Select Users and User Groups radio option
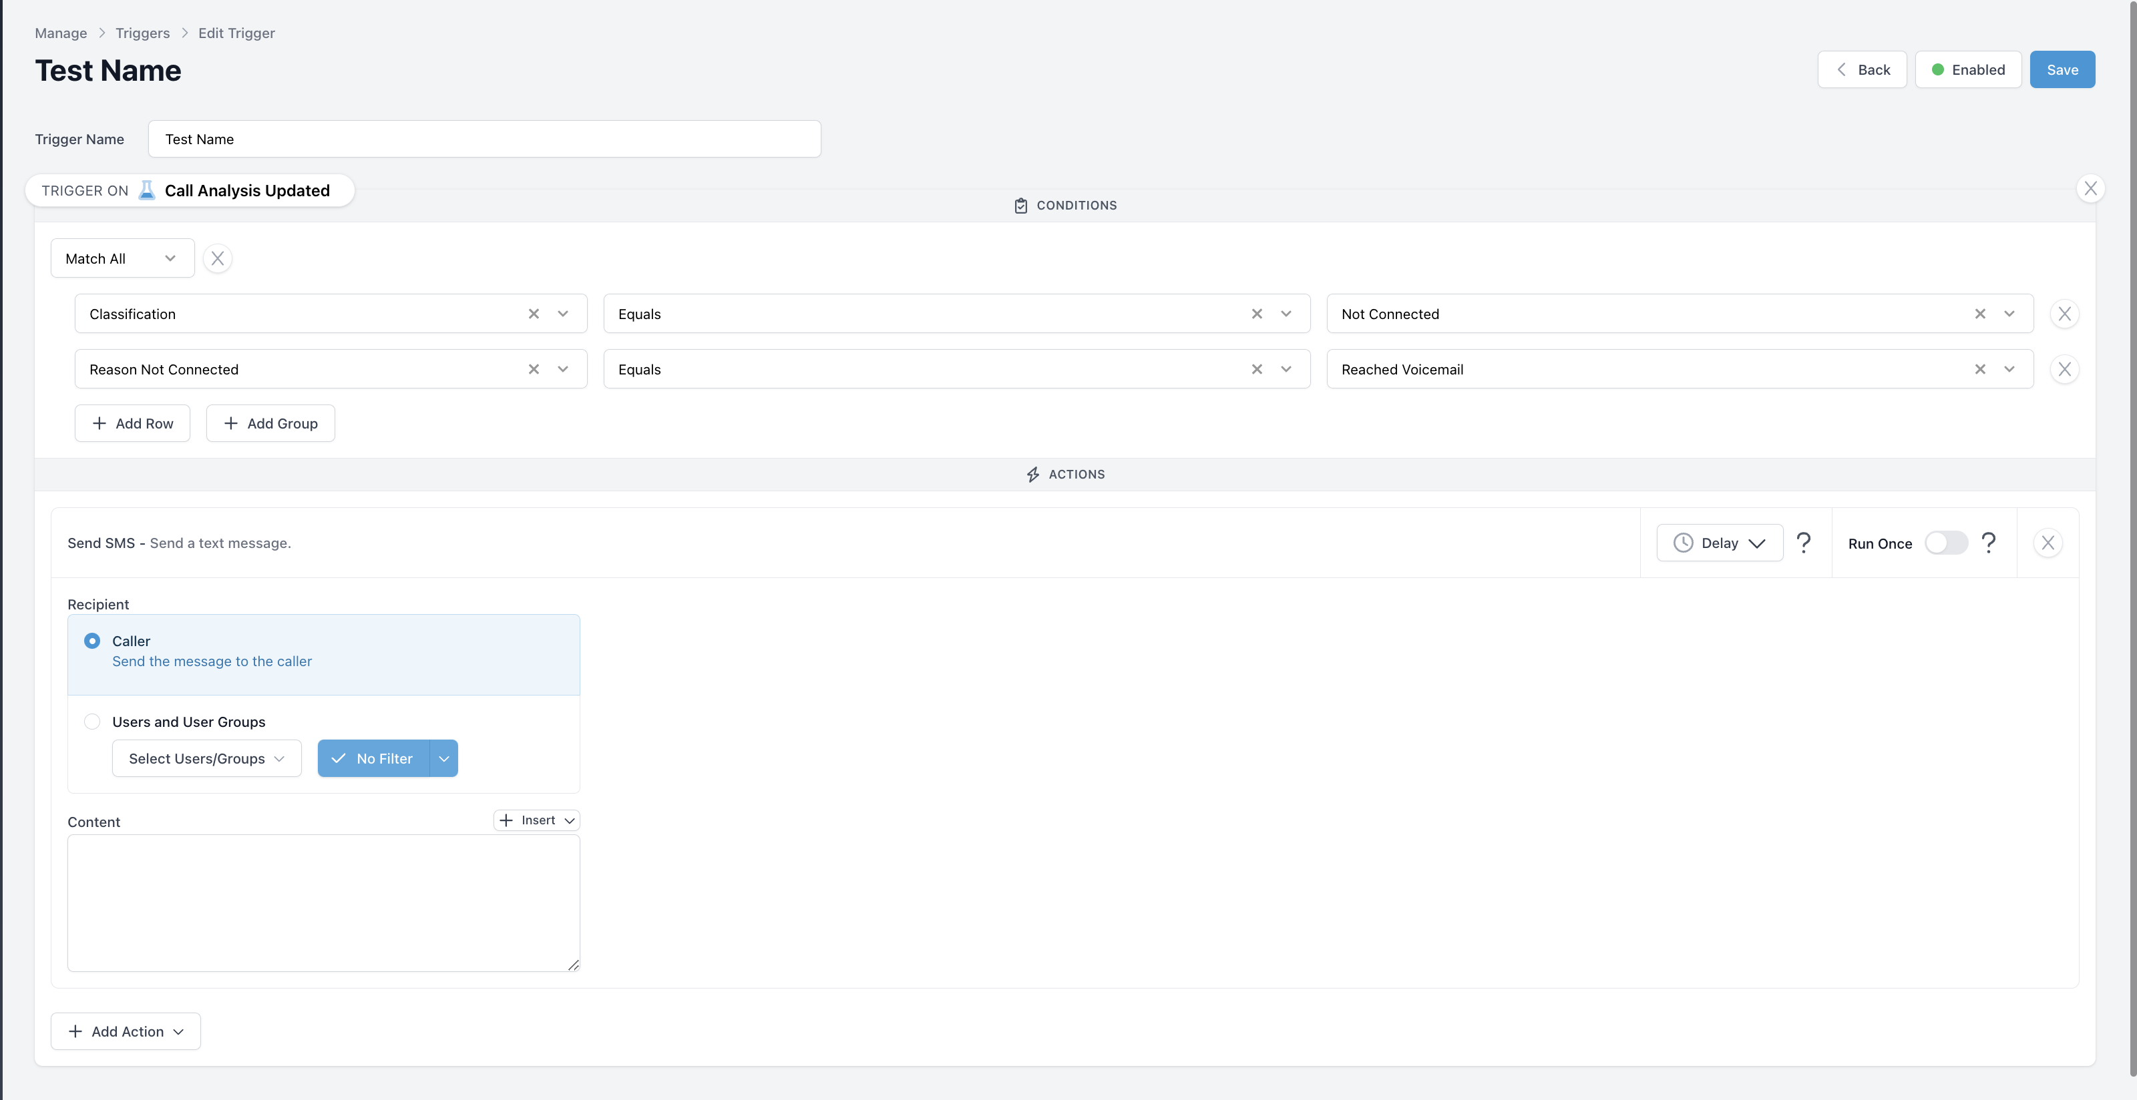Viewport: 2137px width, 1100px height. tap(92, 722)
